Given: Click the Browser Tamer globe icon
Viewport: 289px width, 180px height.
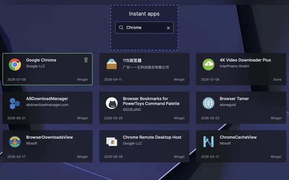Looking at the screenshot, I should coord(208,103).
